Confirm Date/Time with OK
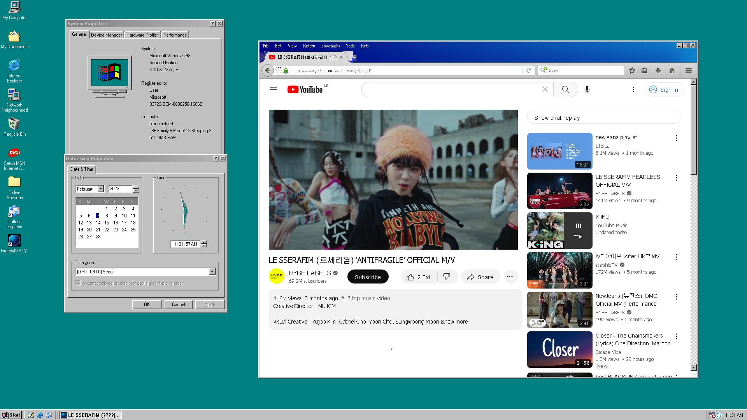This screenshot has height=420, width=747. (147, 304)
